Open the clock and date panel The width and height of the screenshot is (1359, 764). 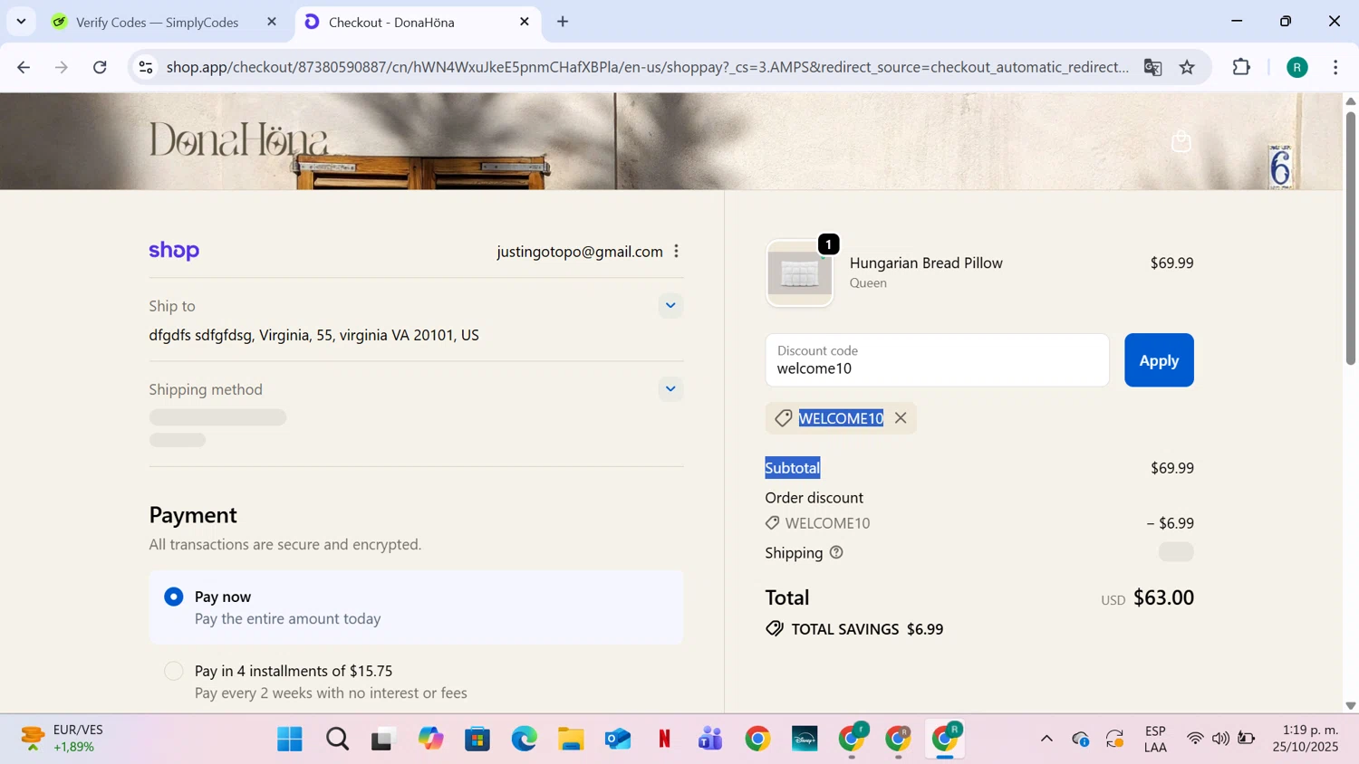coord(1306,739)
